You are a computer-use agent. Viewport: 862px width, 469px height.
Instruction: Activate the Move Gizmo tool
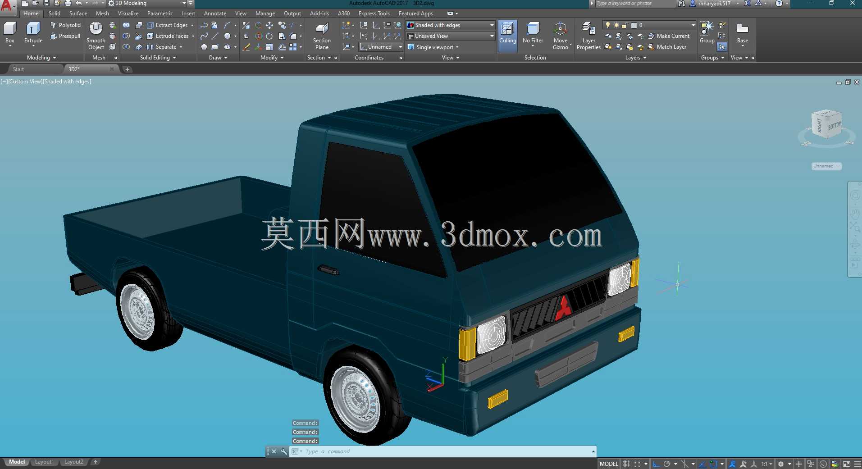pyautogui.click(x=561, y=36)
